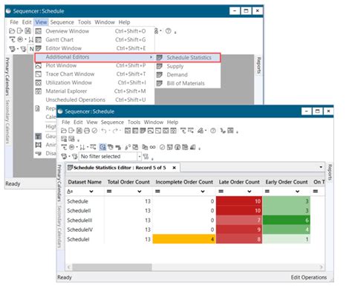Image resolution: width=352 pixels, height=292 pixels.
Task: Click the open folder icon in back window toolbar
Action: pos(12,31)
